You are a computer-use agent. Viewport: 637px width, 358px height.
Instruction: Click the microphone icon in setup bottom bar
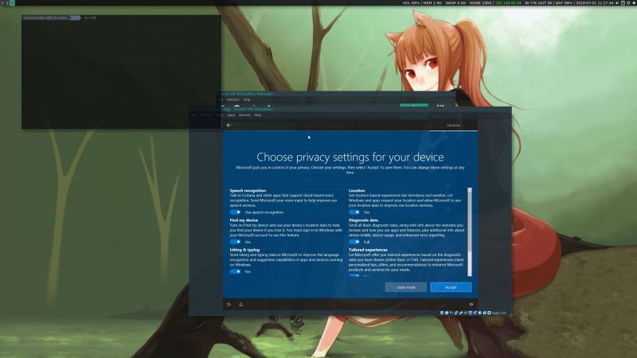(241, 304)
